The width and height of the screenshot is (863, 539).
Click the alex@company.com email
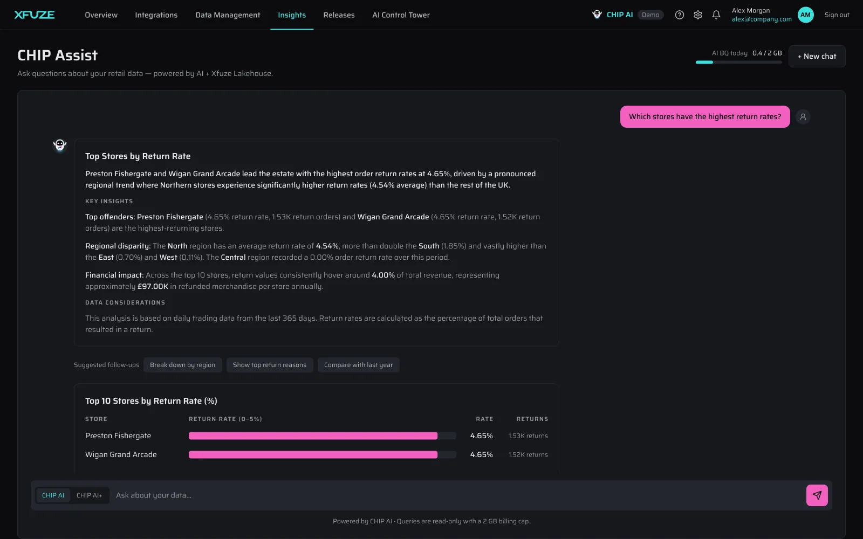click(x=762, y=19)
